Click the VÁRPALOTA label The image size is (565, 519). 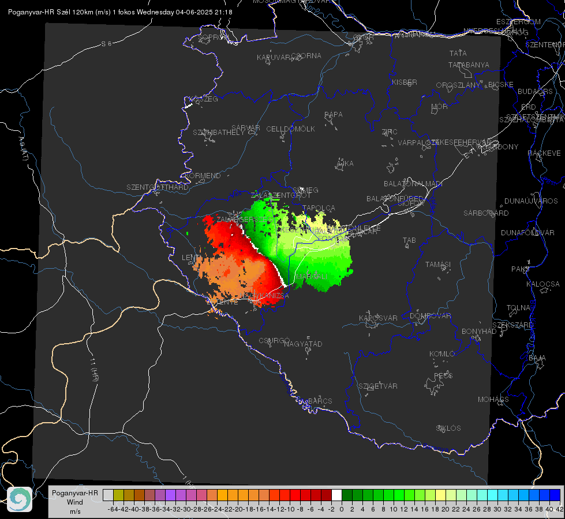(418, 143)
